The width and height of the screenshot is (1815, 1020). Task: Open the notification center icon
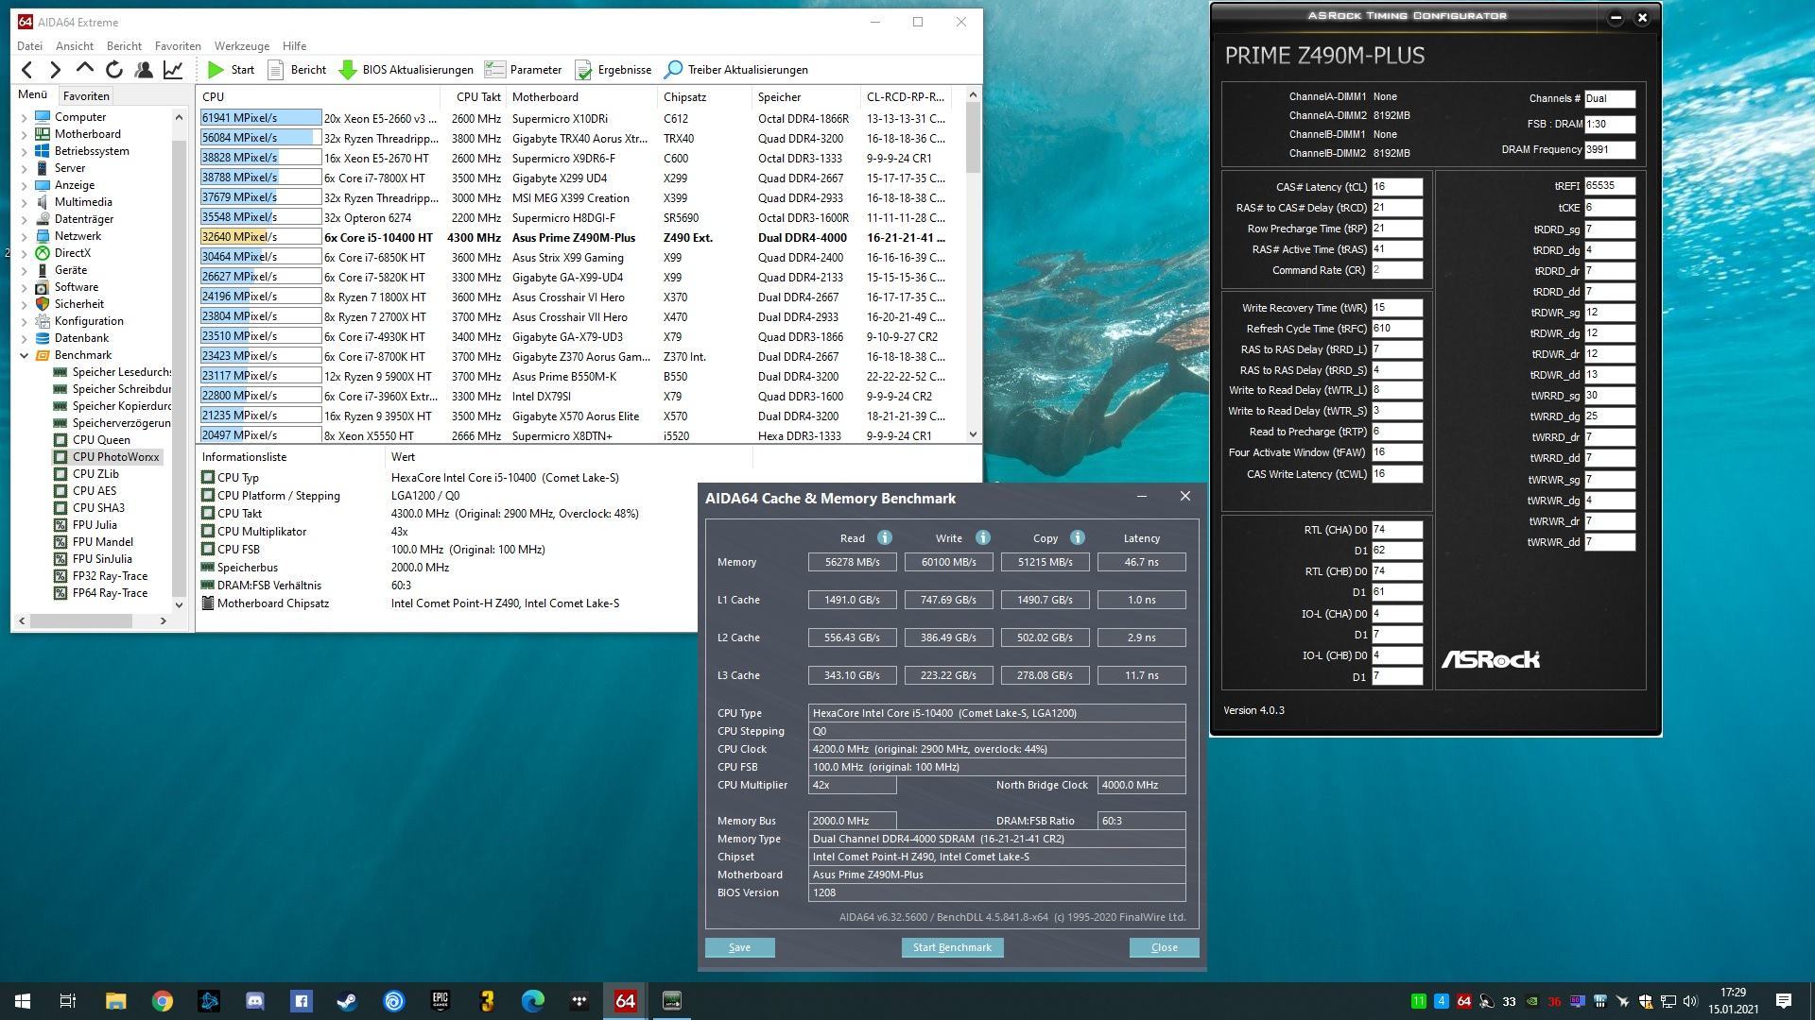(x=1784, y=1001)
